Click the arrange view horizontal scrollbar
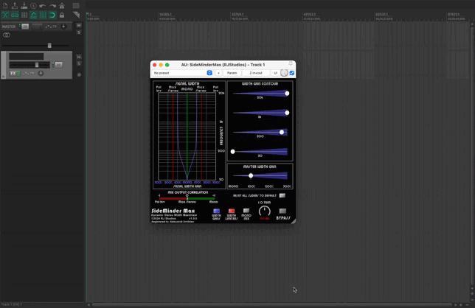Image resolution: width=475 pixels, height=308 pixels. (x=271, y=304)
